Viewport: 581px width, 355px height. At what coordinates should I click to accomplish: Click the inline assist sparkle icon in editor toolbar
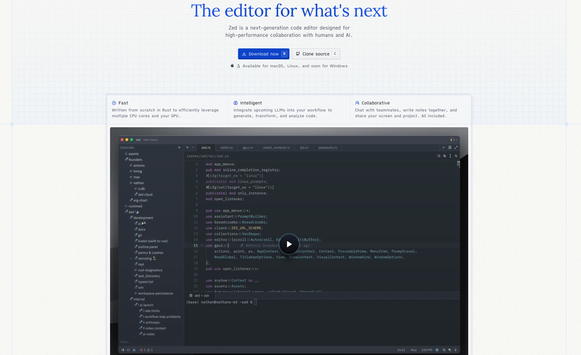444,156
